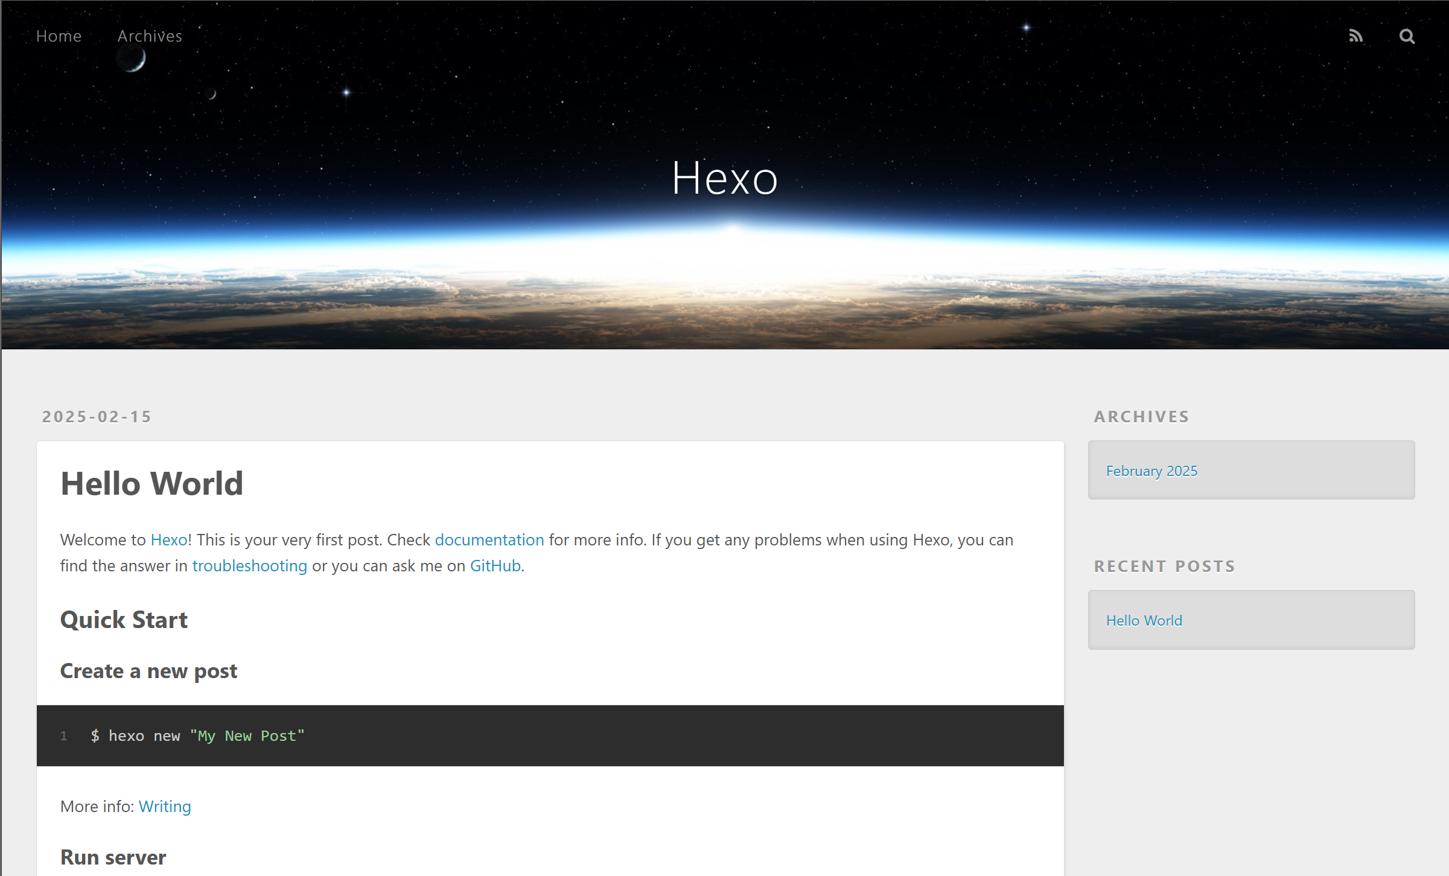Image resolution: width=1449 pixels, height=876 pixels.
Task: Open the documentation link
Action: coord(489,540)
